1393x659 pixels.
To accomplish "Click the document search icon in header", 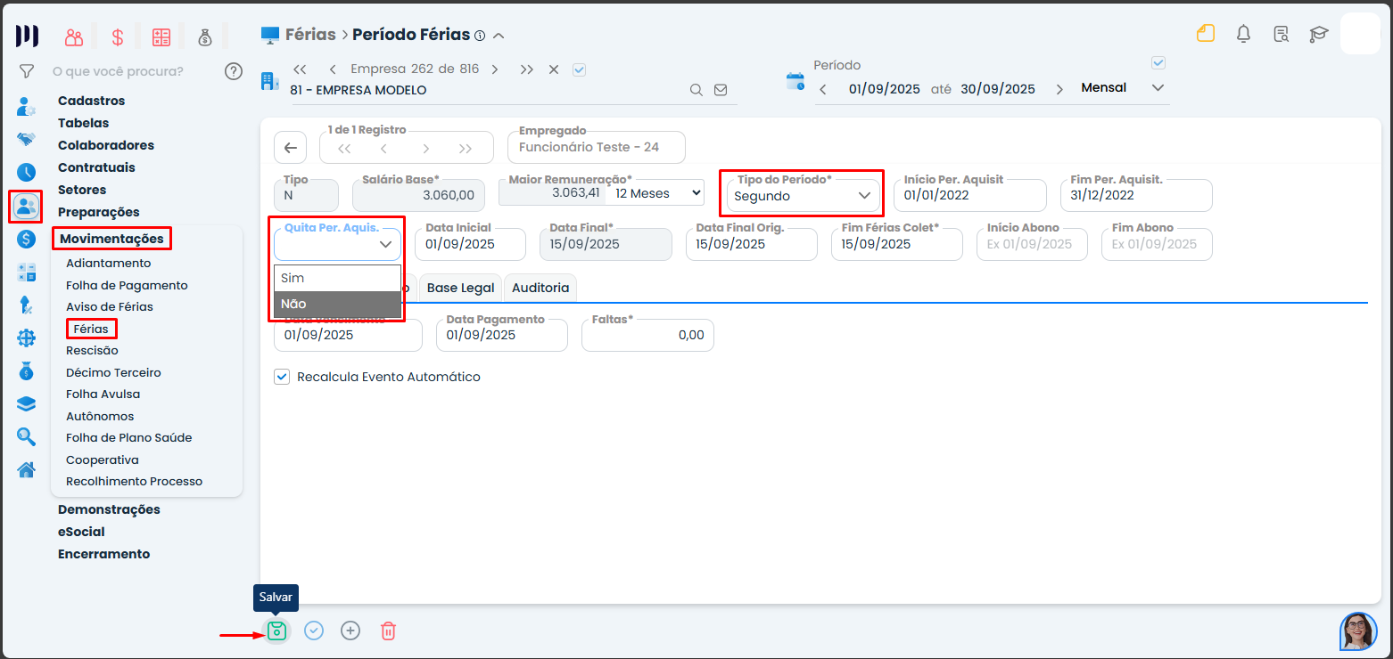I will pyautogui.click(x=1281, y=34).
